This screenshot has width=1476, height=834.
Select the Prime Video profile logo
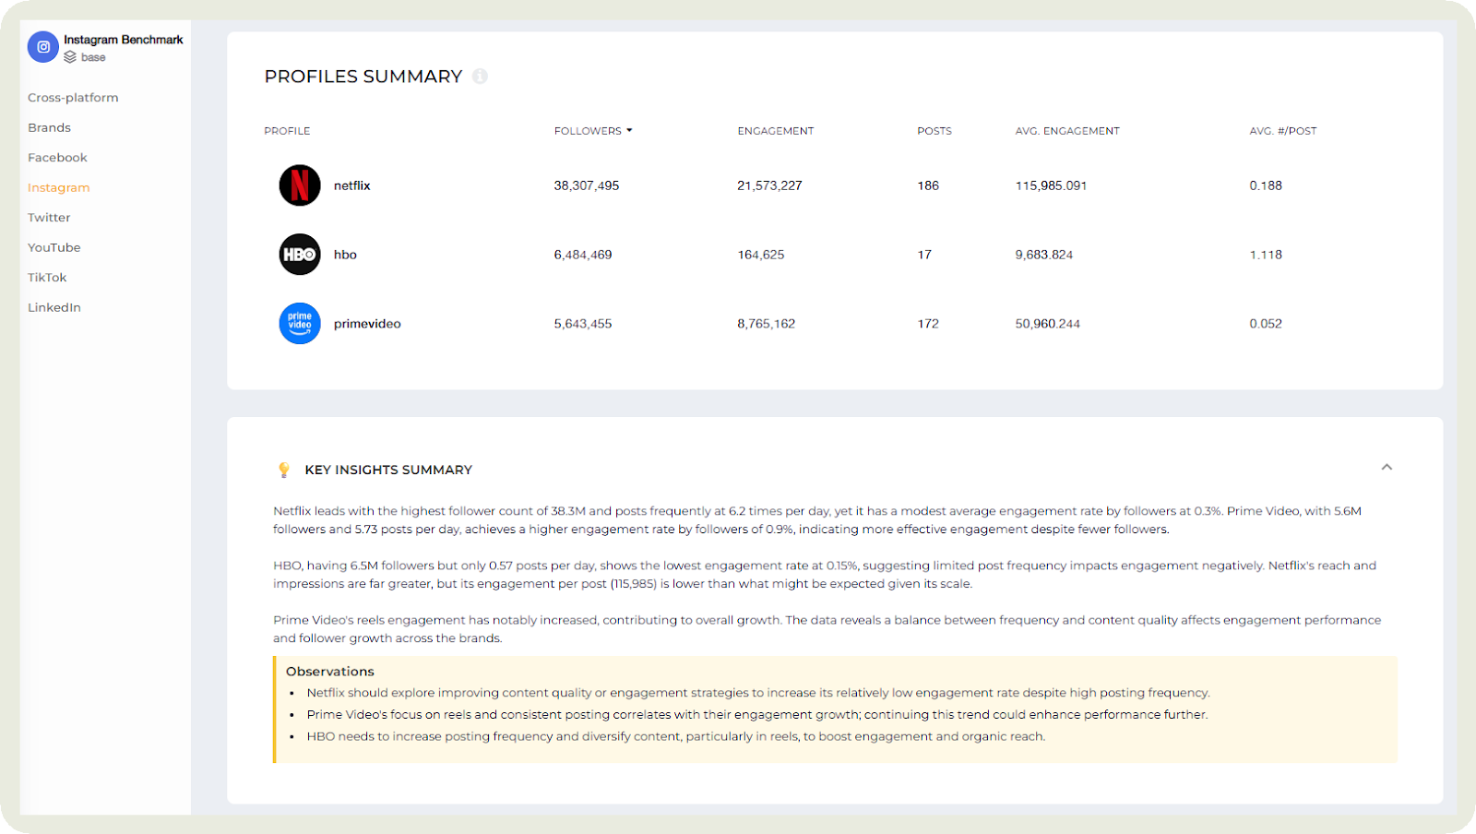tap(299, 323)
